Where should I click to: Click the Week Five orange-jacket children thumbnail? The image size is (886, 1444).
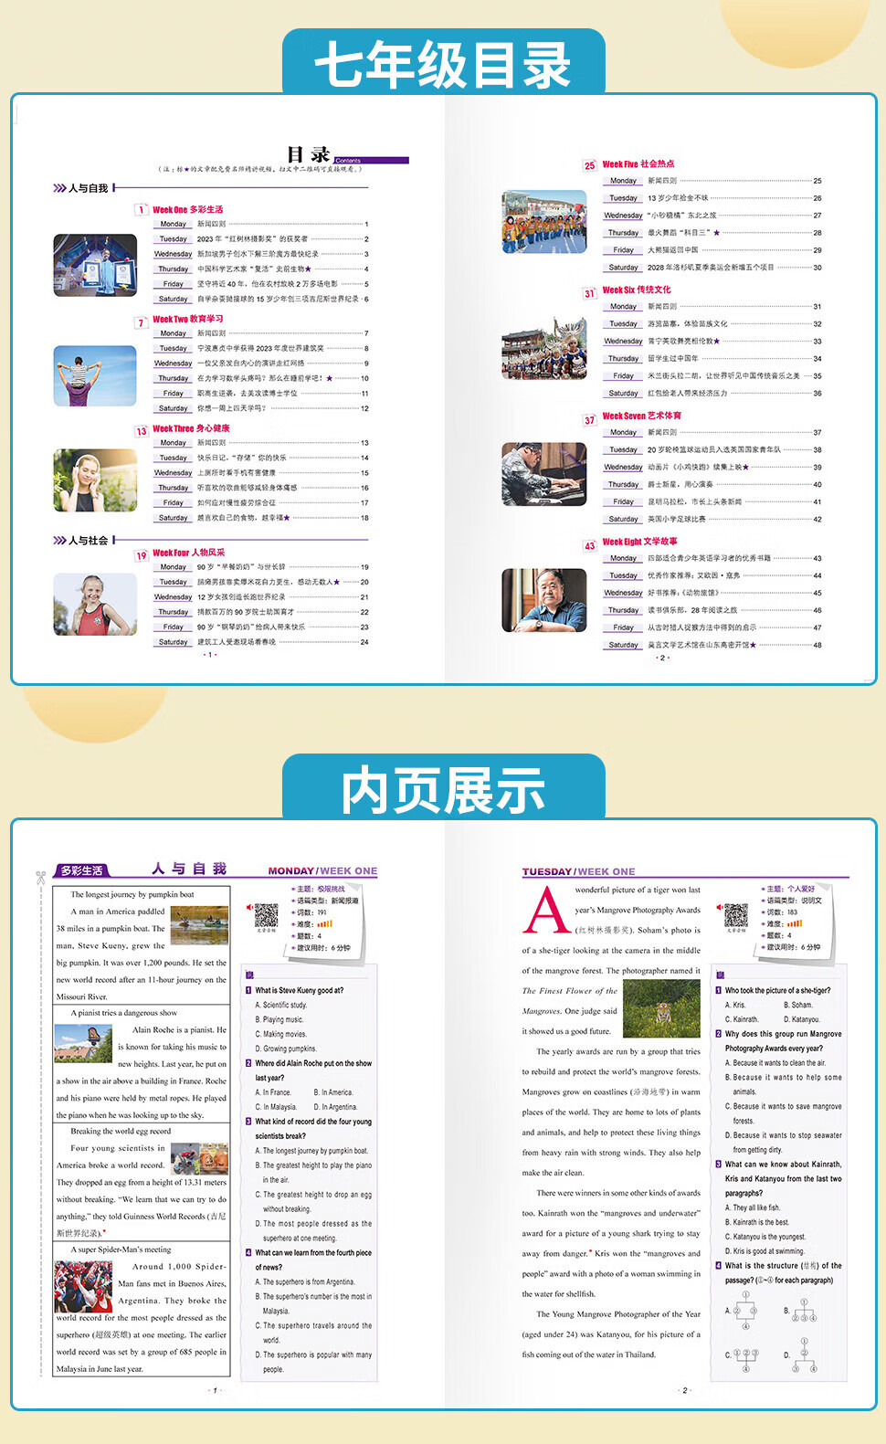tap(544, 221)
